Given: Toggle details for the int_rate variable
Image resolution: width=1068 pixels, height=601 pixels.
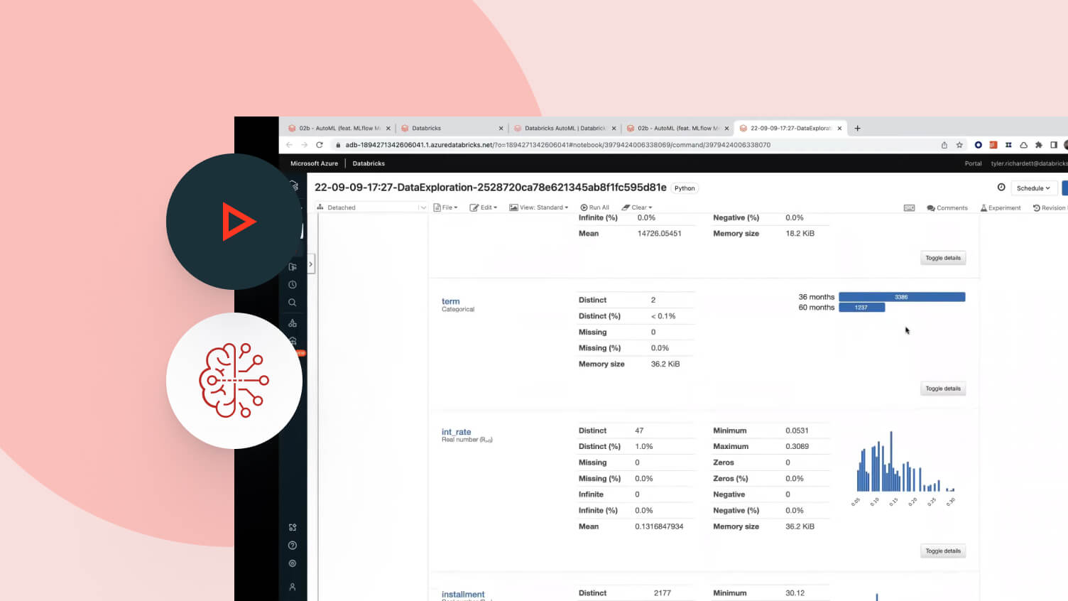Looking at the screenshot, I should (943, 551).
